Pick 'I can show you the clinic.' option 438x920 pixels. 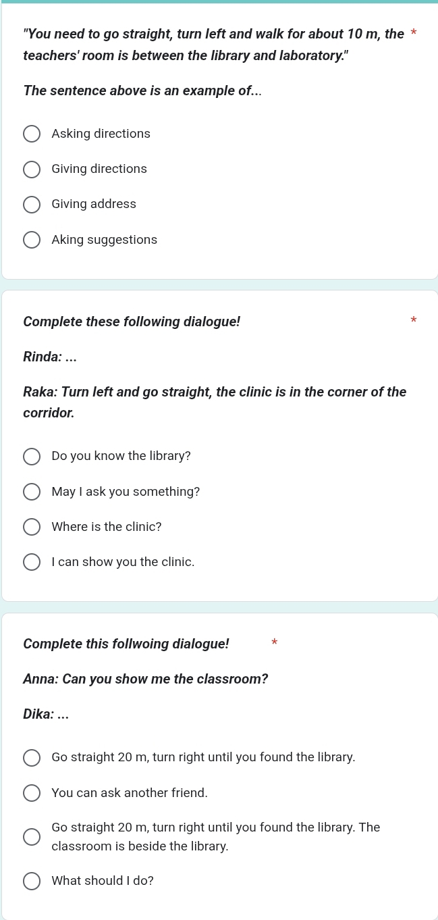pos(32,562)
